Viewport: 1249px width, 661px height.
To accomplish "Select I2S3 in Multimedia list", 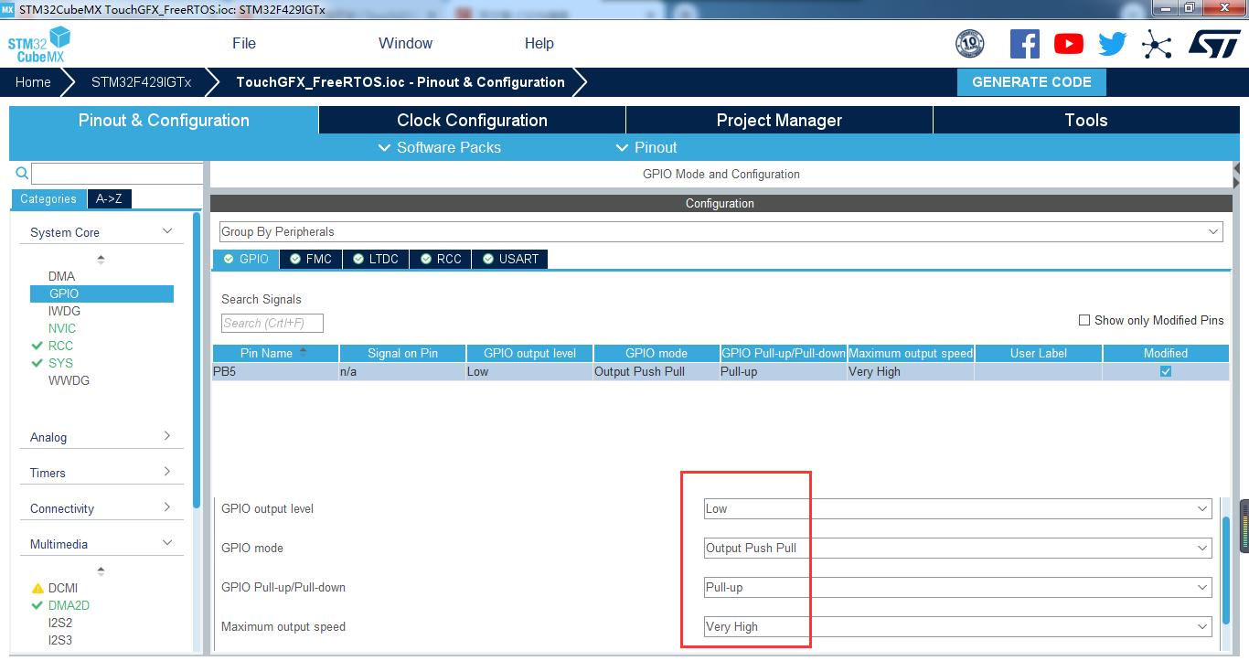I will click(60, 640).
